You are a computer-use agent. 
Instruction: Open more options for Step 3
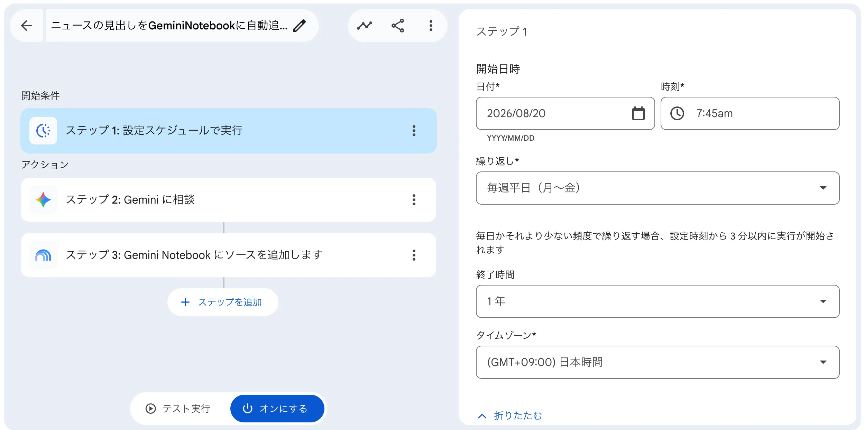pyautogui.click(x=414, y=255)
